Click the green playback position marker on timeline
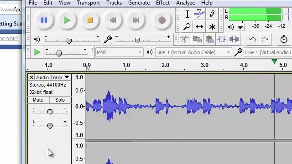 point(274,61)
